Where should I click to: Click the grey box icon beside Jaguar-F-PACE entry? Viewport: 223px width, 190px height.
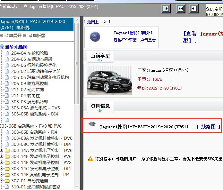pos(92,124)
